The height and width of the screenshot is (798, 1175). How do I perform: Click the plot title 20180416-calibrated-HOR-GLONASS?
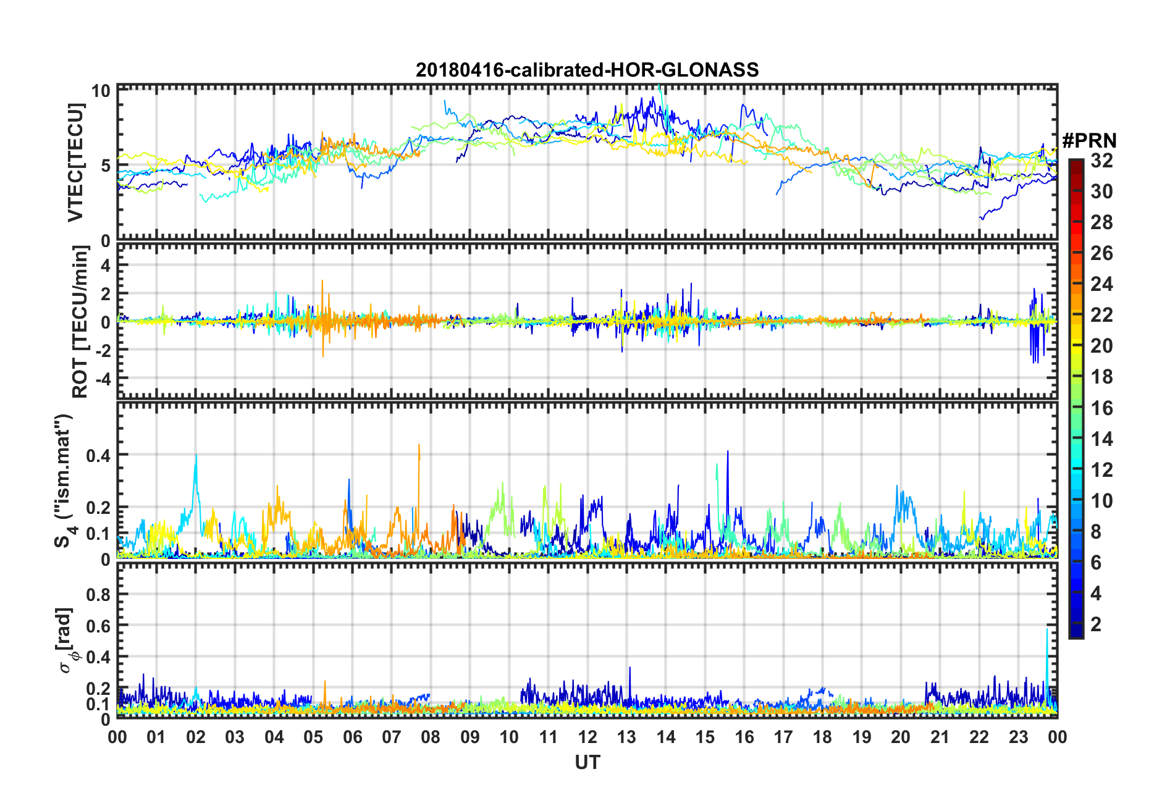point(587,70)
